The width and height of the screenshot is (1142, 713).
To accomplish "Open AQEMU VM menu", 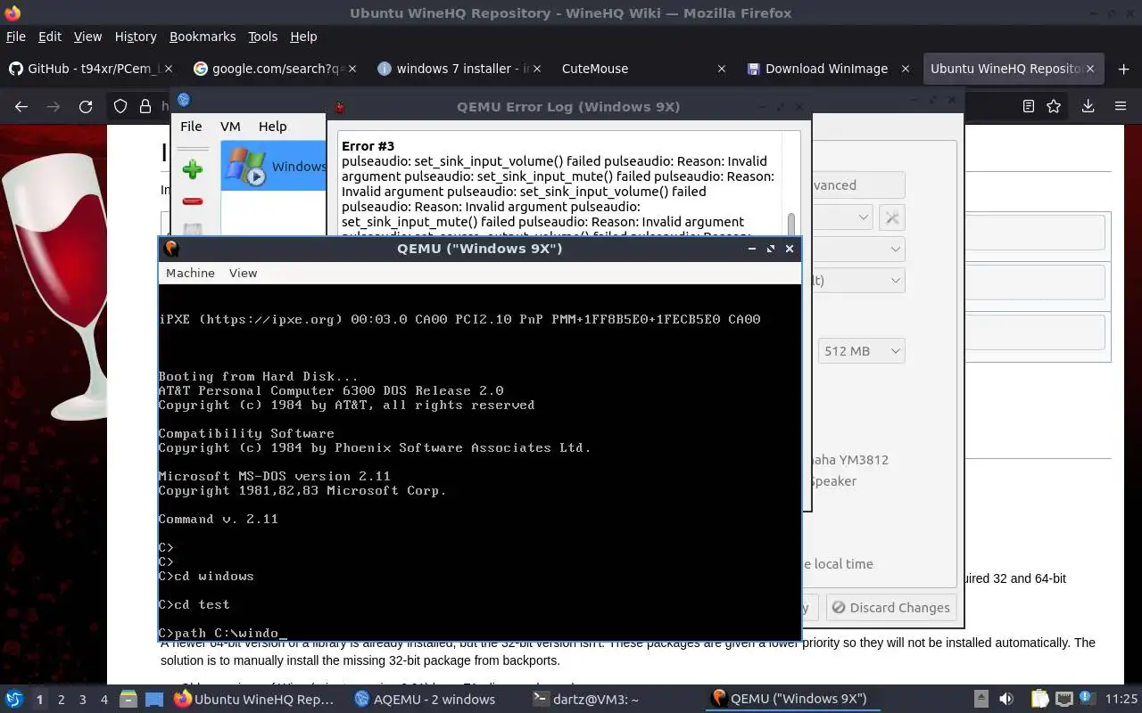I will [230, 127].
